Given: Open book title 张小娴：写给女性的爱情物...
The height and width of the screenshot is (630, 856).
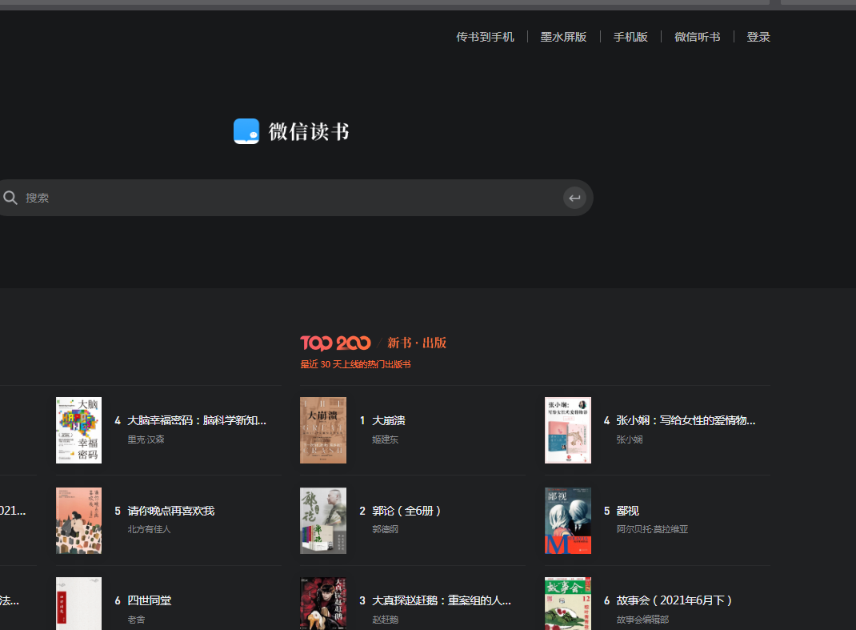Looking at the screenshot, I should (x=686, y=420).
